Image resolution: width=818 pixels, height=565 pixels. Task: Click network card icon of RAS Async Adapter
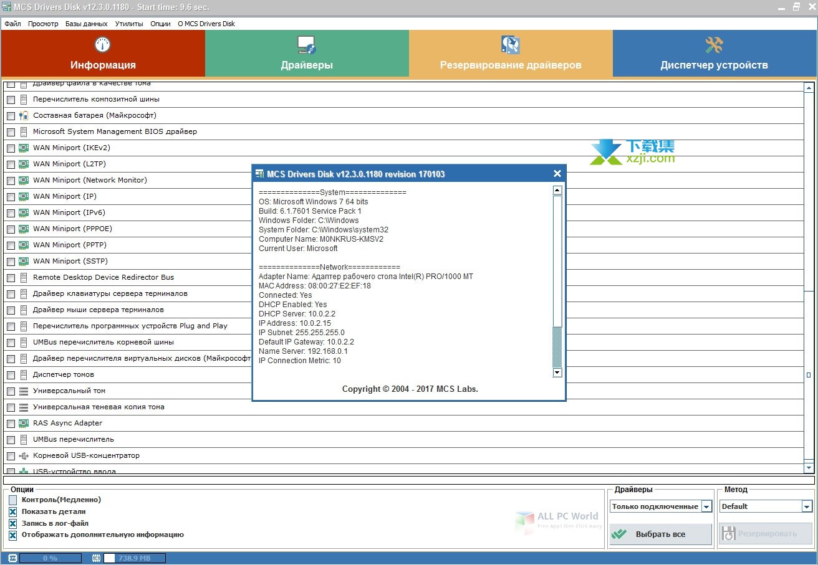(24, 423)
